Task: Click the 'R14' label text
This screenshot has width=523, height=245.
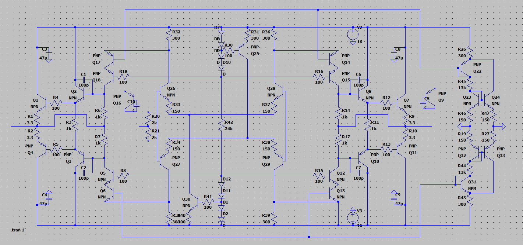Action: (346, 110)
